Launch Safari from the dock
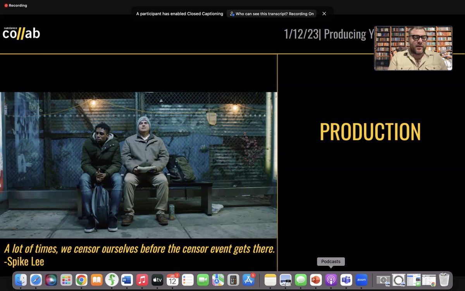465x291 pixels. 36,280
